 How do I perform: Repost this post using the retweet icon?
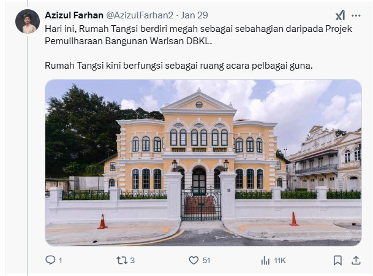pos(122,260)
